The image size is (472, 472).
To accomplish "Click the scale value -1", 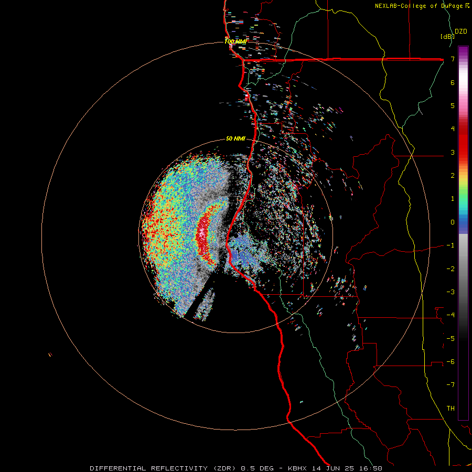I will [x=450, y=245].
